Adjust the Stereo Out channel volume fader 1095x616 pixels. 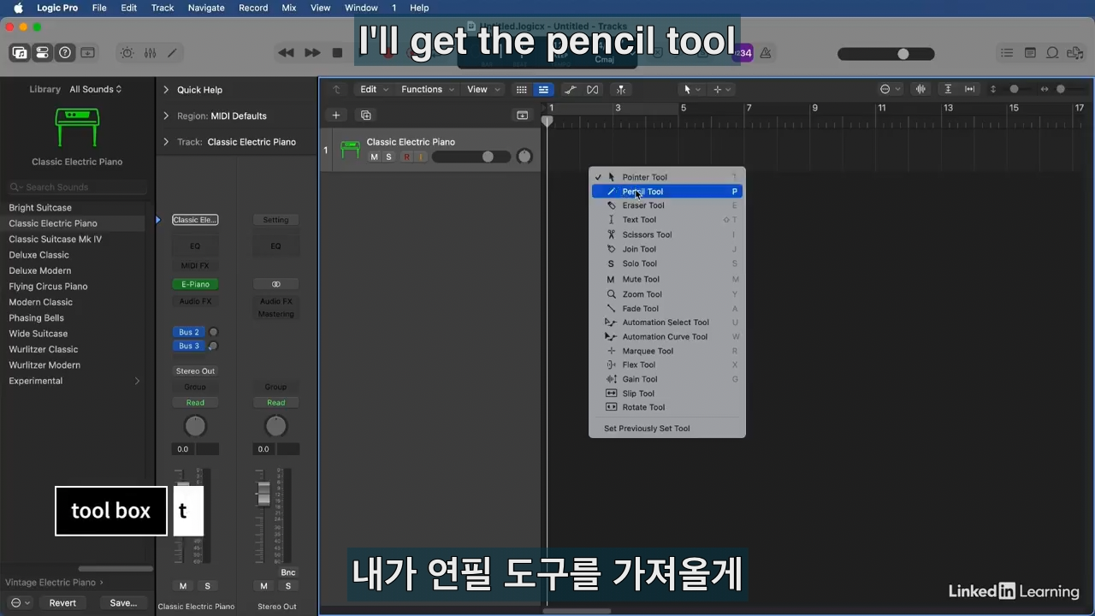[263, 494]
